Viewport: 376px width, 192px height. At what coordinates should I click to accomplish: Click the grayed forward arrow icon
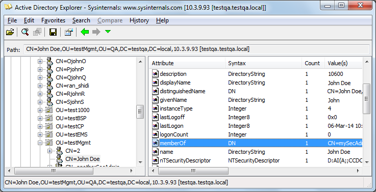pos(96,32)
